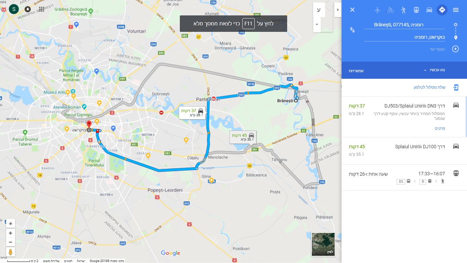Screen dimensions: 467x263
Task: Show your location with the target button
Action: point(10,224)
